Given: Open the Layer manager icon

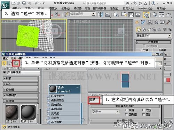Looking at the screenshot, I should tap(116, 15).
